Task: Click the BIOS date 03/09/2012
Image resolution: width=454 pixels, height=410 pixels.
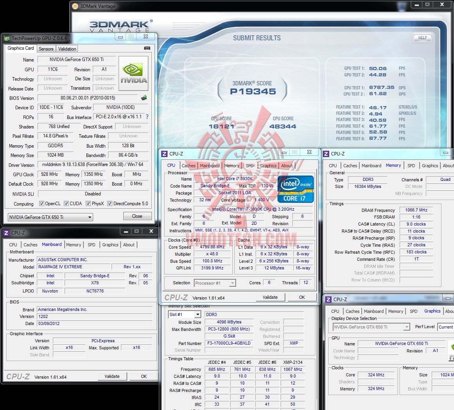Action: click(95, 323)
